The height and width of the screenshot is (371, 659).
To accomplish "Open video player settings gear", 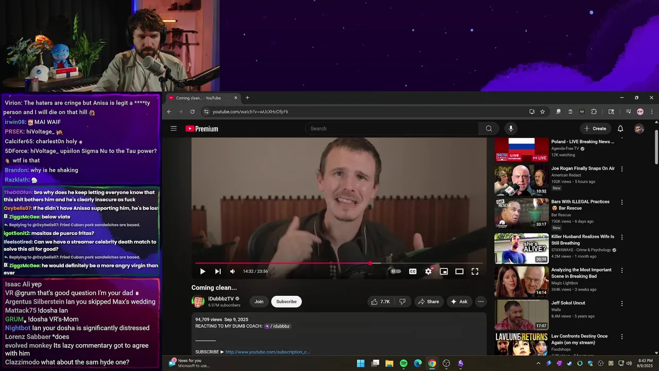I will point(428,271).
